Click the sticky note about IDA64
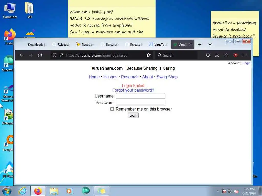Screen dimensions: 262x196 (x=112, y=19)
